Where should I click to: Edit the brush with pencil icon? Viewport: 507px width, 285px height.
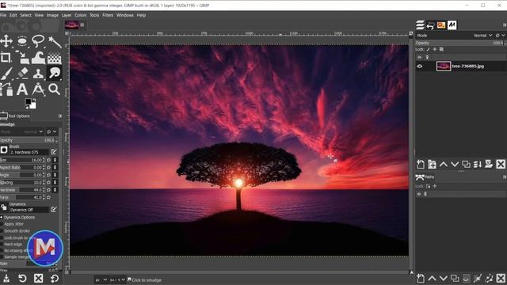pyautogui.click(x=54, y=151)
